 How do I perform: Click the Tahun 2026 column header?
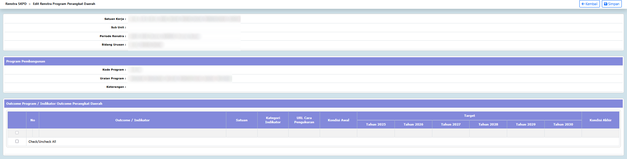click(413, 124)
